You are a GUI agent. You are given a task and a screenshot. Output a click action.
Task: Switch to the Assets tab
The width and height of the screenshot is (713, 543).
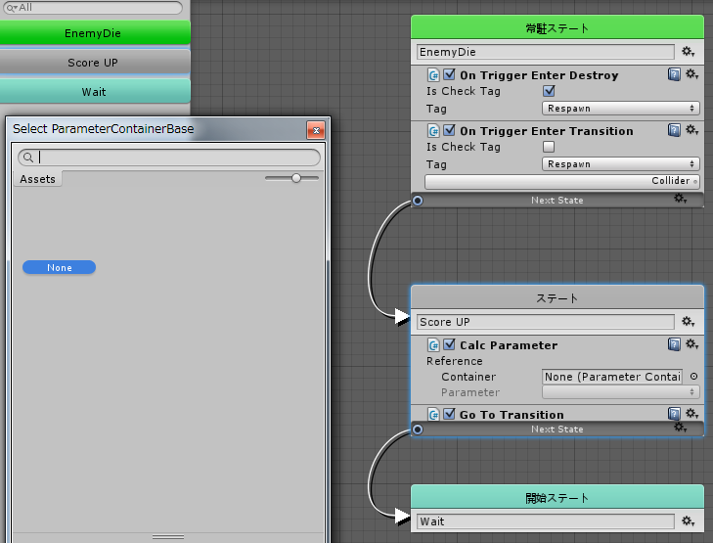[x=38, y=179]
